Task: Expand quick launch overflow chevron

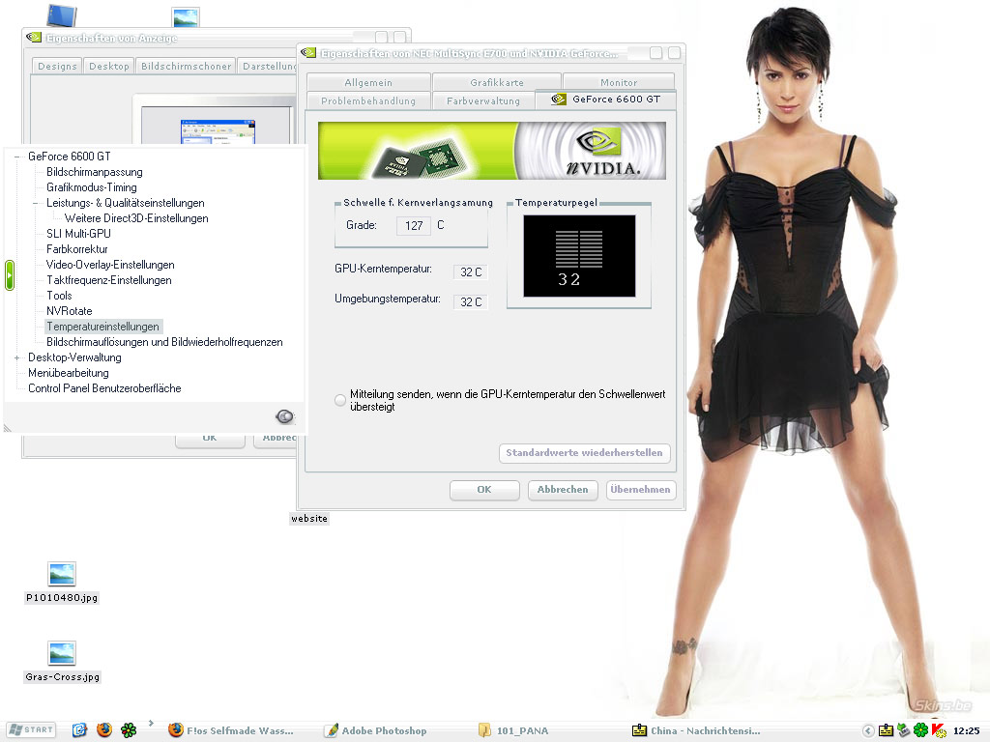Action: [151, 723]
